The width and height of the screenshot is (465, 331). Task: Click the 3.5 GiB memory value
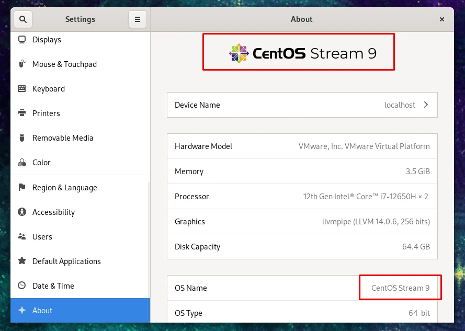(417, 171)
